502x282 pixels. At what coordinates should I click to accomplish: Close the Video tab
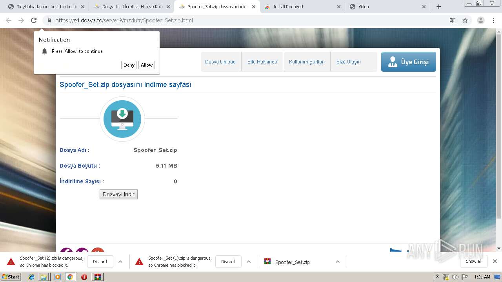(424, 7)
